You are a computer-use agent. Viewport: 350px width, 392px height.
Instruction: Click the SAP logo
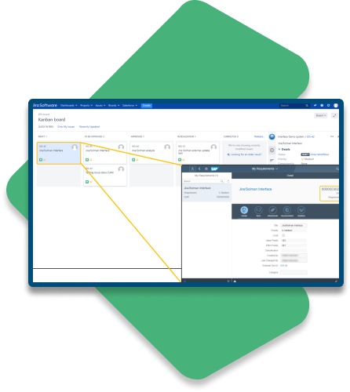tap(215, 169)
